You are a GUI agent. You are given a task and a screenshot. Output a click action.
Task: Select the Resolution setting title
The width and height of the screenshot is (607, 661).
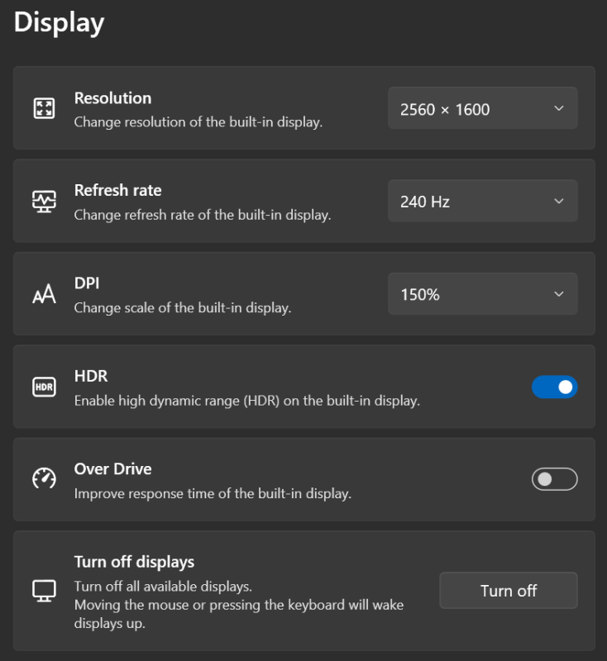112,98
